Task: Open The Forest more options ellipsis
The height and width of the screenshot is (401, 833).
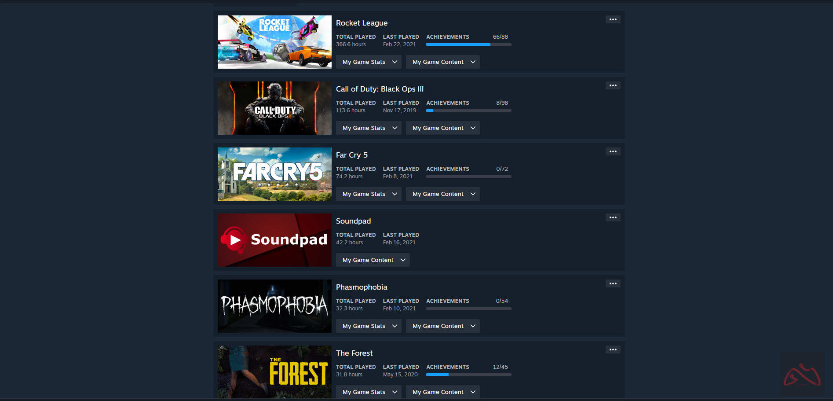Action: (x=613, y=349)
